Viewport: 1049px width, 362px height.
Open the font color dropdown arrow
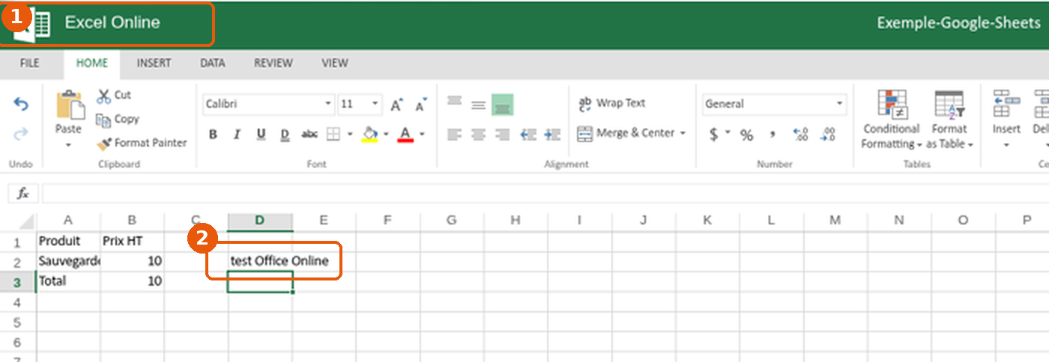click(422, 135)
